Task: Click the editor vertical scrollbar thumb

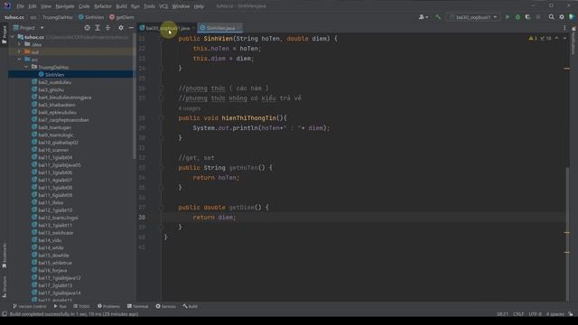Action: (x=567, y=235)
